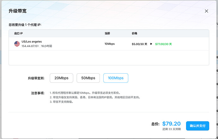This screenshot has height=139, width=218.
Task: Click the note about 带宽不支持降级
Action: [62, 102]
